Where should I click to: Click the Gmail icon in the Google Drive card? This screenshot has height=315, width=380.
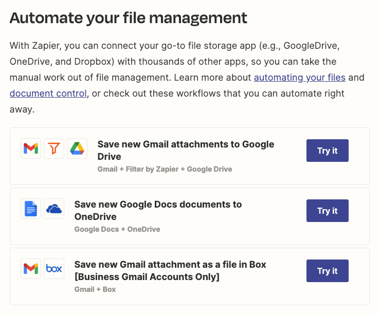[x=31, y=149]
